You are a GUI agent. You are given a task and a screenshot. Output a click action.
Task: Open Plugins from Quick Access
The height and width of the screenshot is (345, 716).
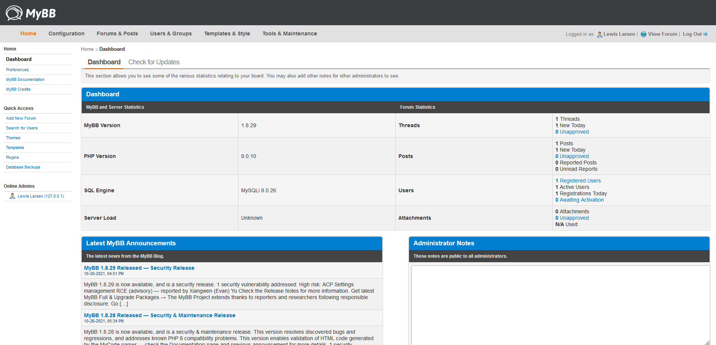click(x=12, y=157)
